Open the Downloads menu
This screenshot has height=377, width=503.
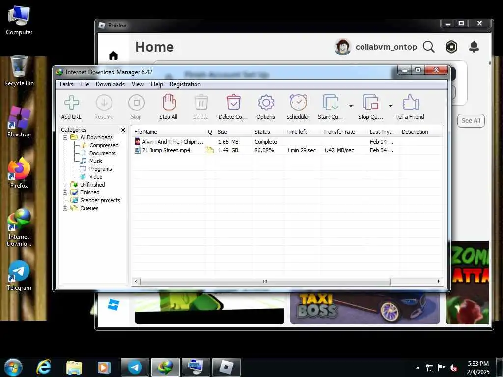tap(111, 84)
